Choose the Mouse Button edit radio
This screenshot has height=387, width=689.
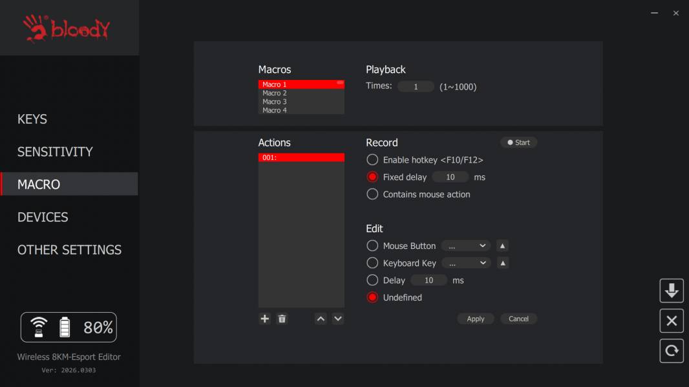(372, 246)
